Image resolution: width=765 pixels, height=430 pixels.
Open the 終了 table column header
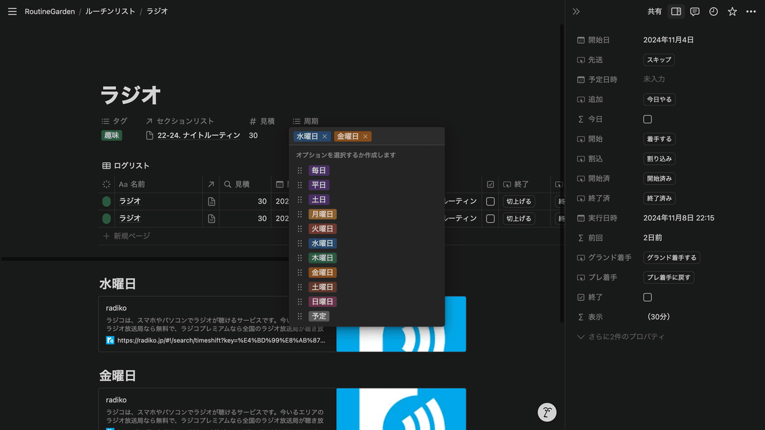click(516, 184)
